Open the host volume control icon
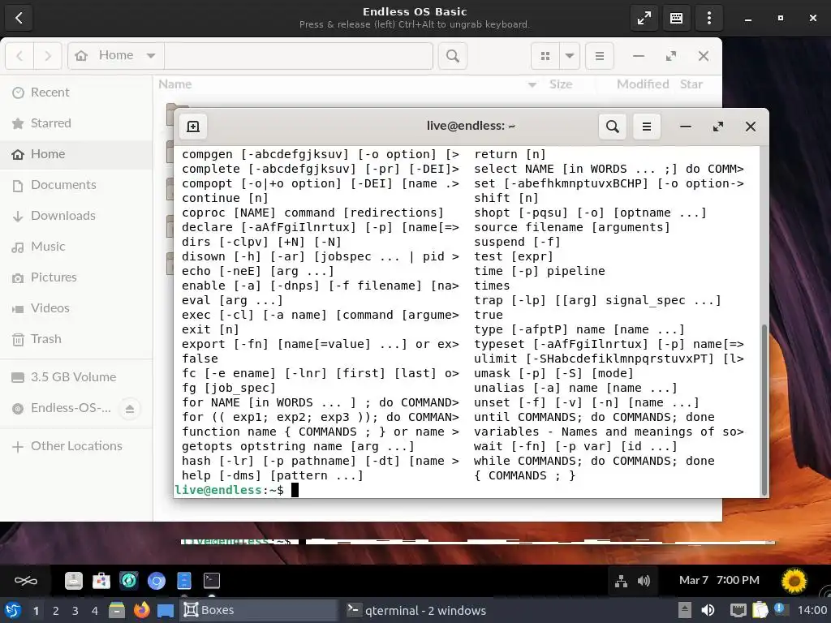Image resolution: width=831 pixels, height=623 pixels. (x=708, y=610)
